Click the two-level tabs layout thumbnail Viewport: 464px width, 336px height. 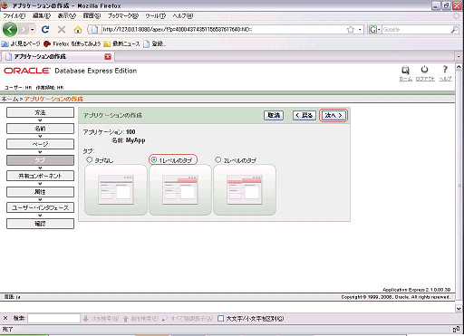pyautogui.click(x=245, y=190)
